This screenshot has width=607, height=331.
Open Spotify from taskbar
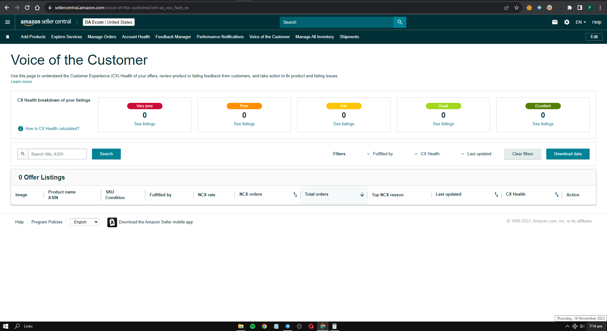click(253, 326)
